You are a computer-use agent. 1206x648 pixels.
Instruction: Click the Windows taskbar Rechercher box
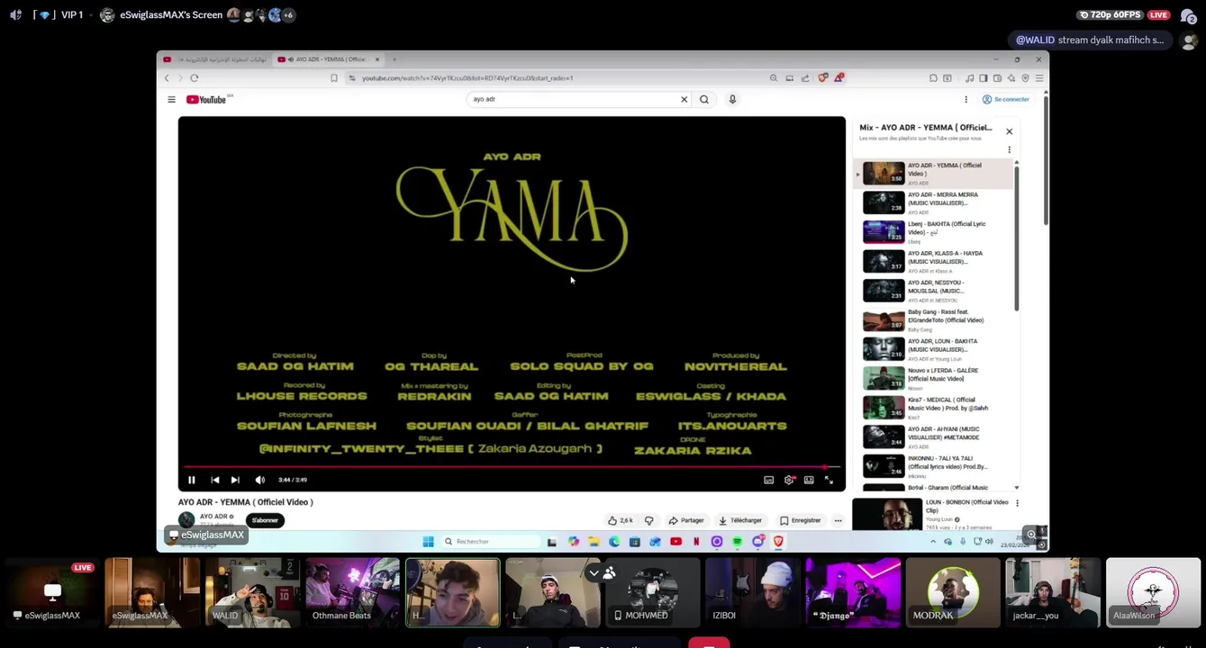tap(490, 542)
